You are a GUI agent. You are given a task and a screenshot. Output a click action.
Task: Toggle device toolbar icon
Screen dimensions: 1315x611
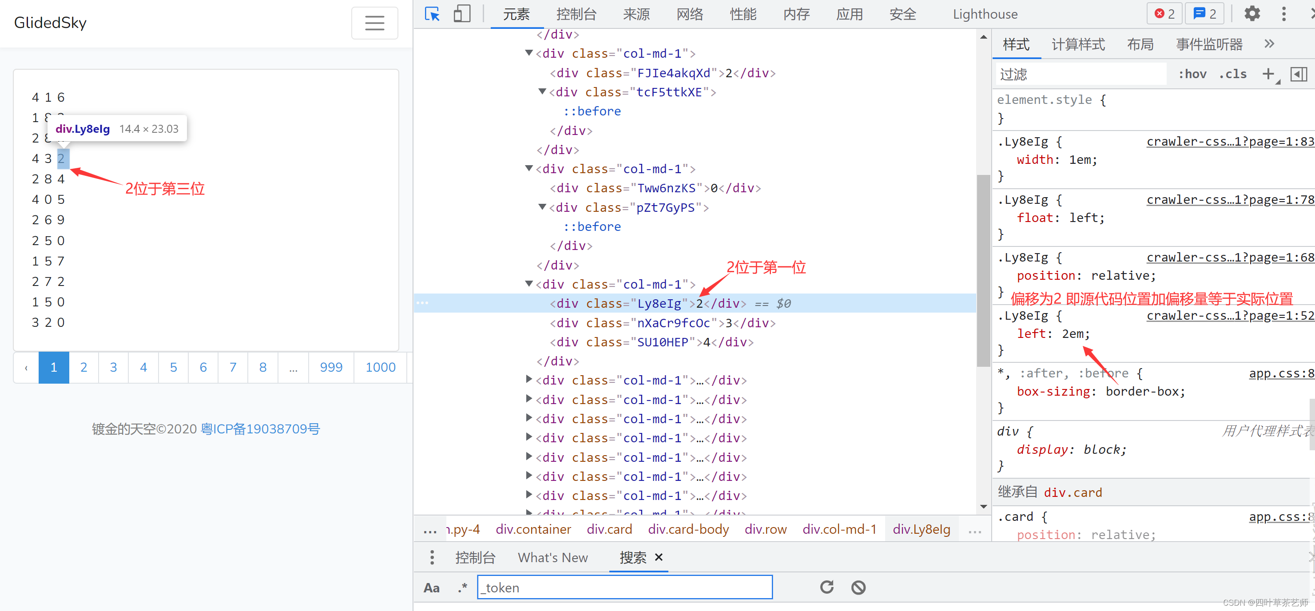(x=462, y=14)
